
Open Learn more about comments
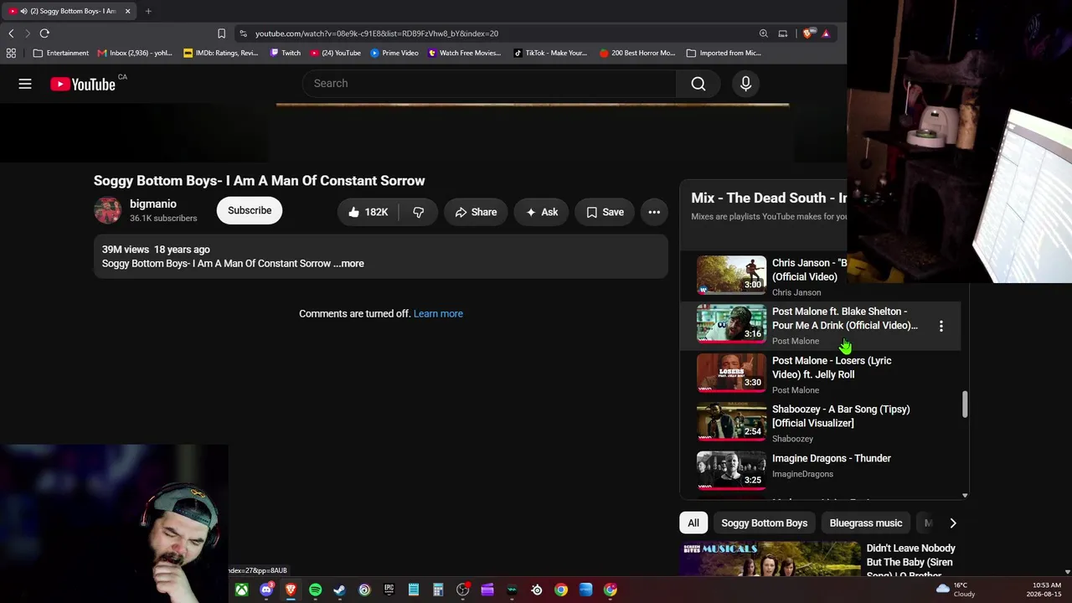pyautogui.click(x=438, y=313)
